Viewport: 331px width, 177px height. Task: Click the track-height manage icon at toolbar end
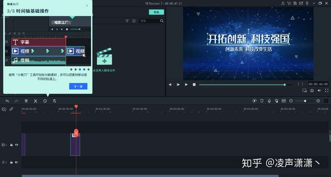[x=326, y=101]
